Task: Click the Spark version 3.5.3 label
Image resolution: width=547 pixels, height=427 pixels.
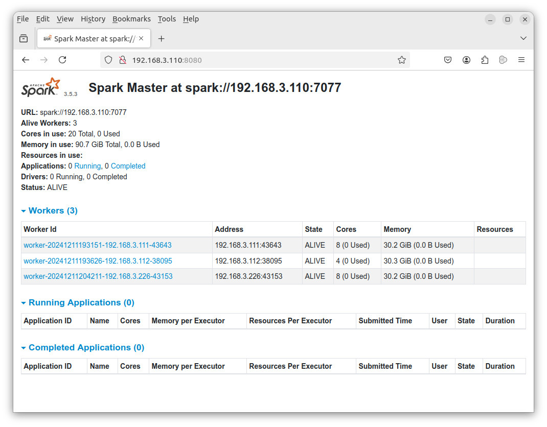Action: click(x=71, y=94)
